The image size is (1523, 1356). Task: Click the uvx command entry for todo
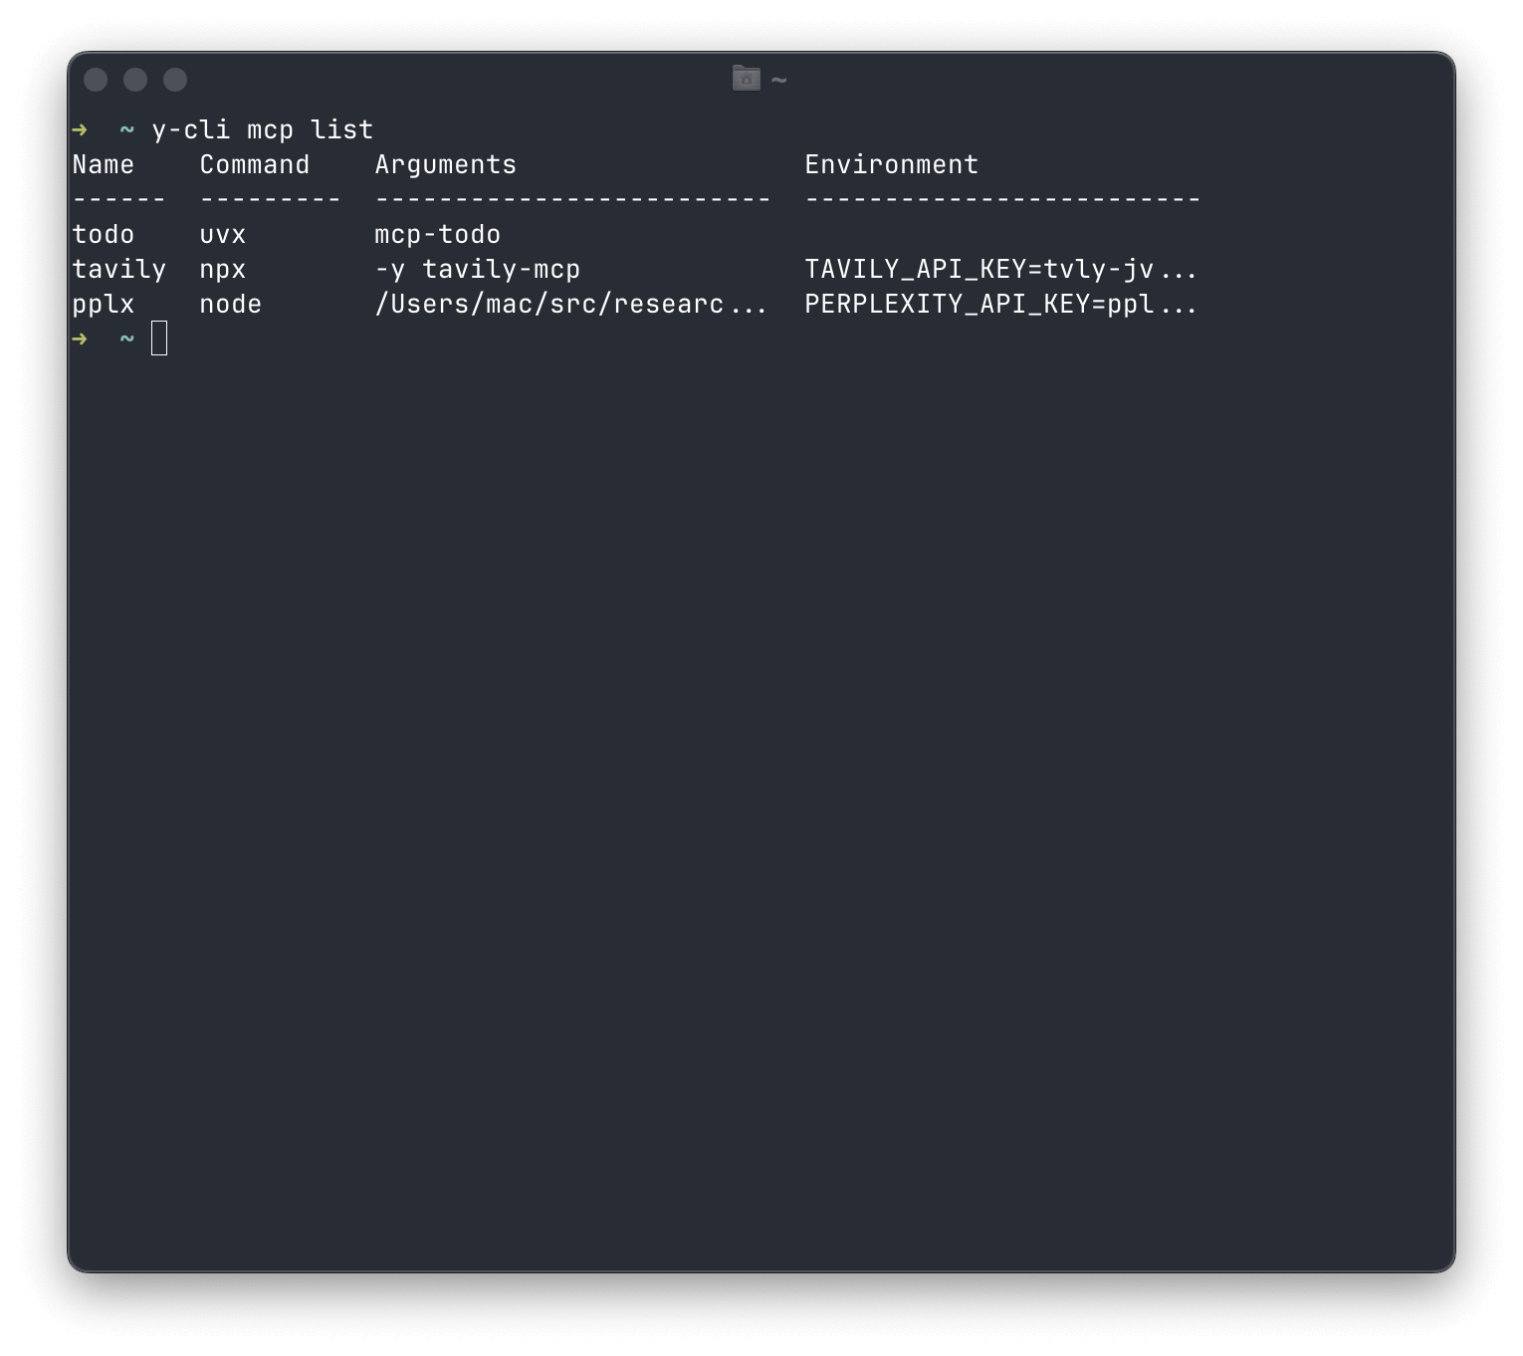tap(221, 234)
